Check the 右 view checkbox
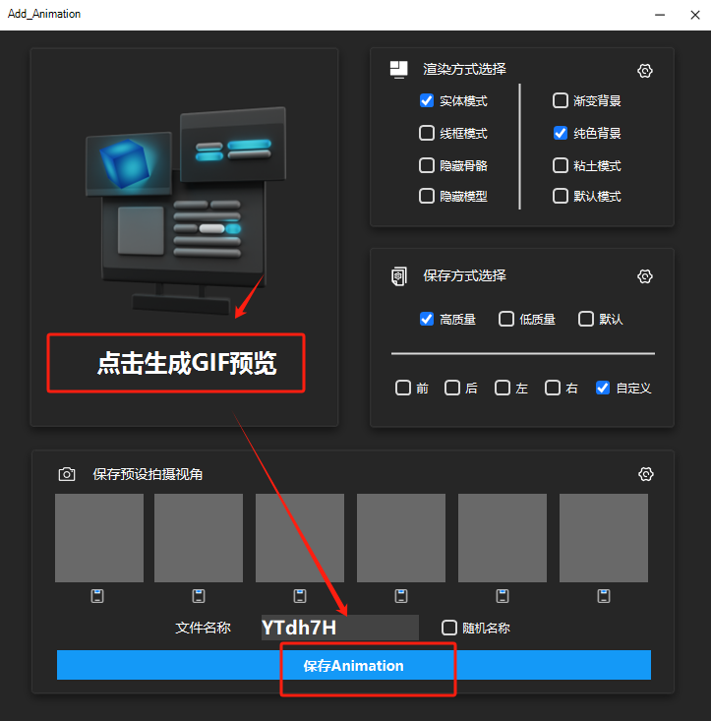The image size is (711, 721). [553, 388]
